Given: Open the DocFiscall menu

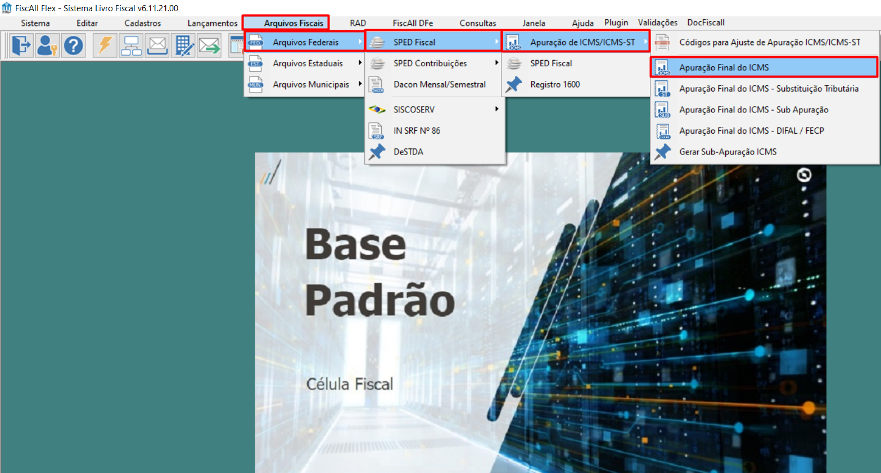Looking at the screenshot, I should click(x=706, y=22).
